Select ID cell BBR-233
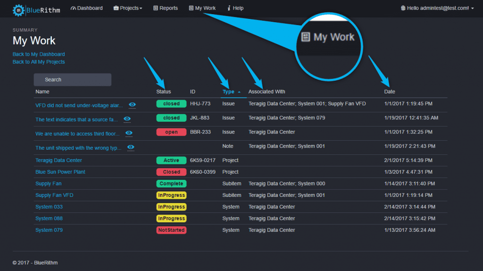Screen dimensions: 483x271 pos(200,132)
